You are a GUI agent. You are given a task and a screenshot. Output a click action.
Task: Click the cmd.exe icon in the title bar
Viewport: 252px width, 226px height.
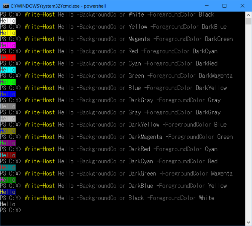point(6,6)
